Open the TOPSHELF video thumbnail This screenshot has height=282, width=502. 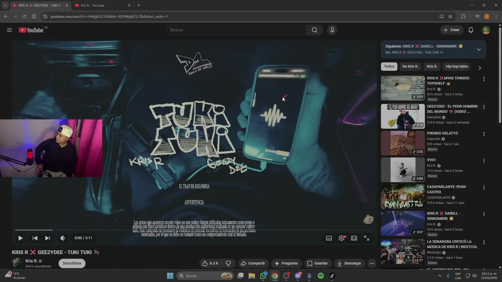[403, 88]
